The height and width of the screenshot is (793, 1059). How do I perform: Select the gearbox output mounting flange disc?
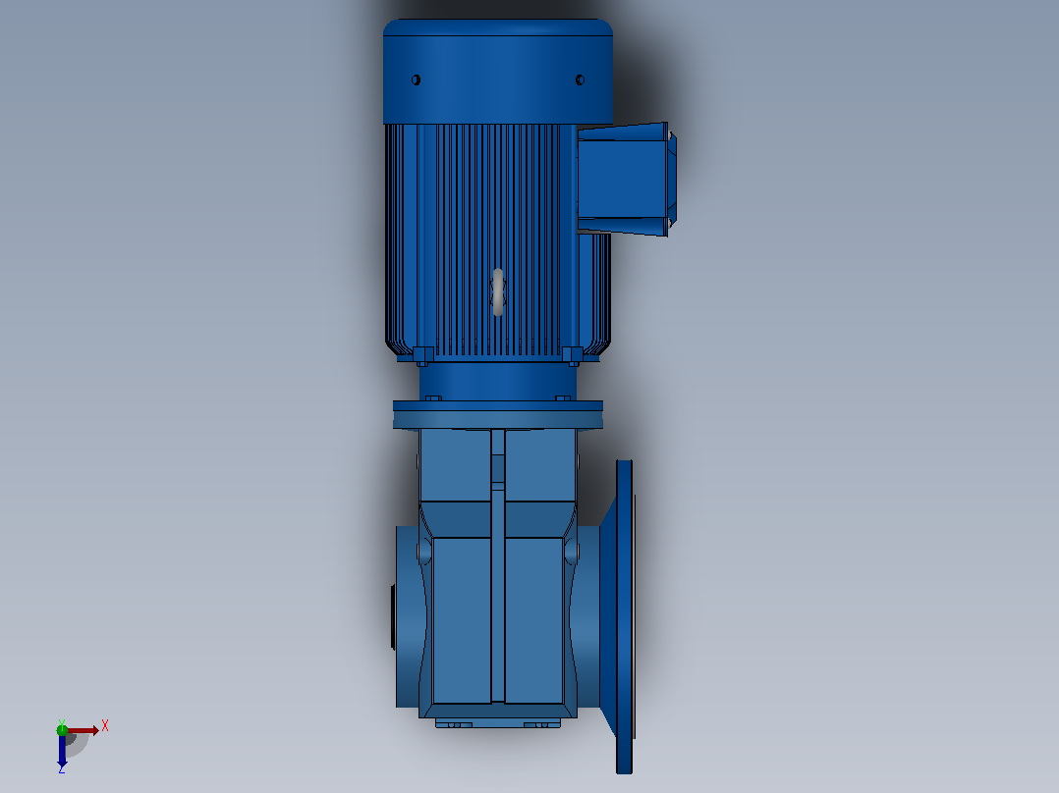pyautogui.click(x=625, y=617)
